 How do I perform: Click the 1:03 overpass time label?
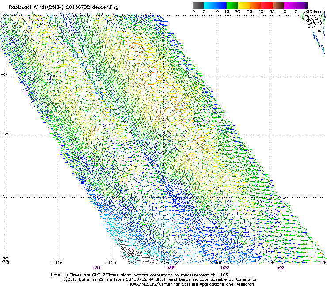coord(280,268)
